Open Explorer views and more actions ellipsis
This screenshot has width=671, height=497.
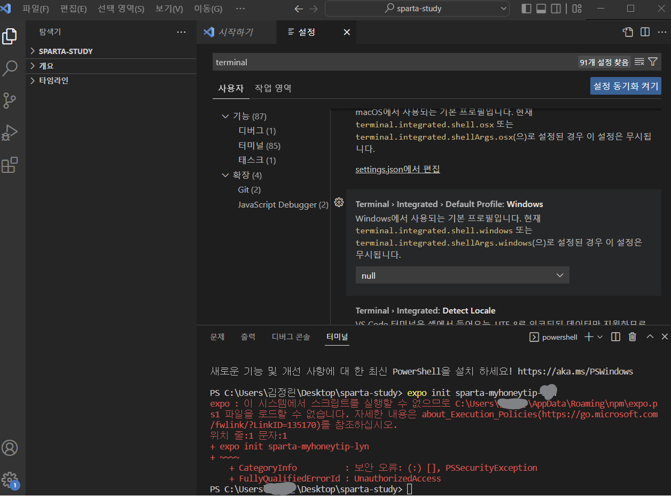182,32
